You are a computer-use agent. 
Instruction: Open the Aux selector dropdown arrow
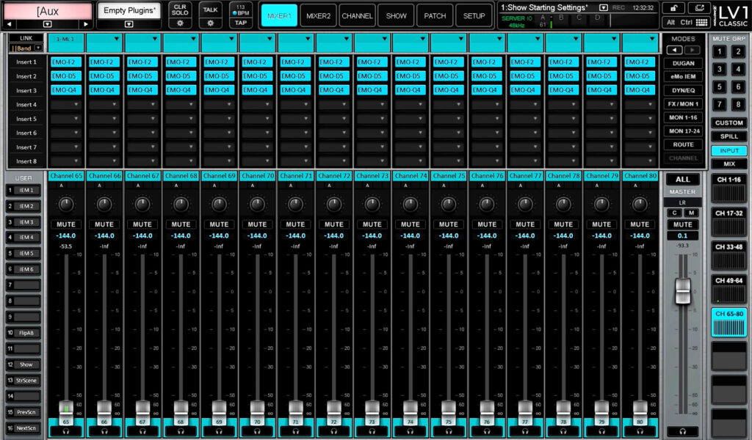click(46, 23)
